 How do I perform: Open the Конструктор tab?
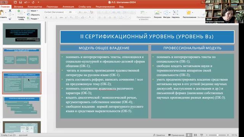[x=35, y=7]
